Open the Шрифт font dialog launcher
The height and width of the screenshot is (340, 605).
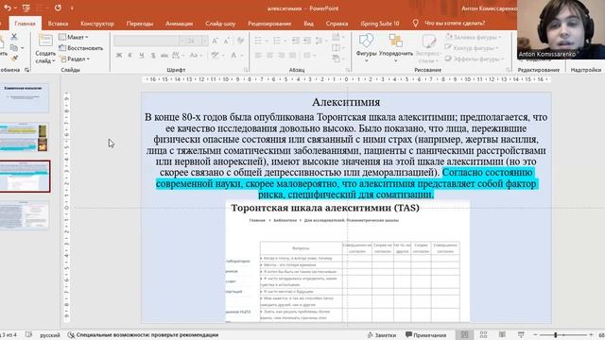[x=246, y=70]
